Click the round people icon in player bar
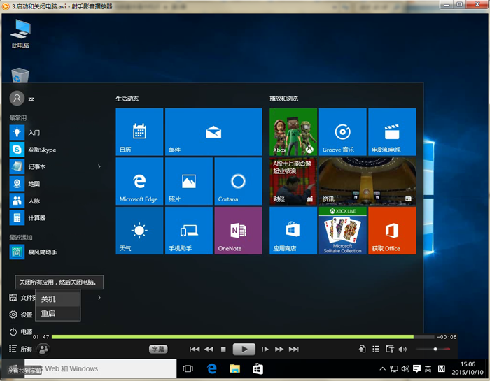The image size is (490, 381). 43,349
